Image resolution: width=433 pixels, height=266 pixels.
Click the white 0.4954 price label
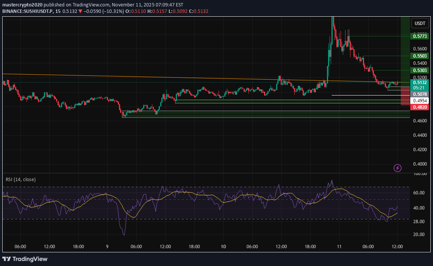(420, 101)
